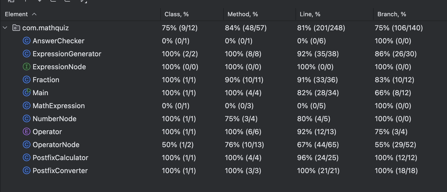Sort by Class, % column header

click(177, 14)
